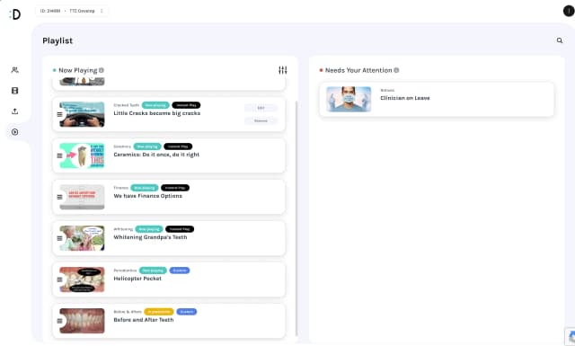This screenshot has height=346, width=575.
Task: Click the Now Playing section heading
Action: point(78,70)
